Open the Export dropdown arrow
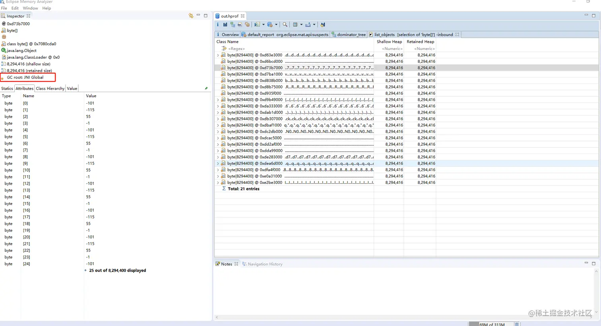This screenshot has width=601, height=326. [314, 25]
